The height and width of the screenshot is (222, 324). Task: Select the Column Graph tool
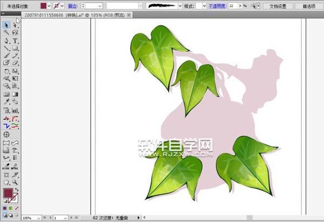pyautogui.click(x=15, y=110)
